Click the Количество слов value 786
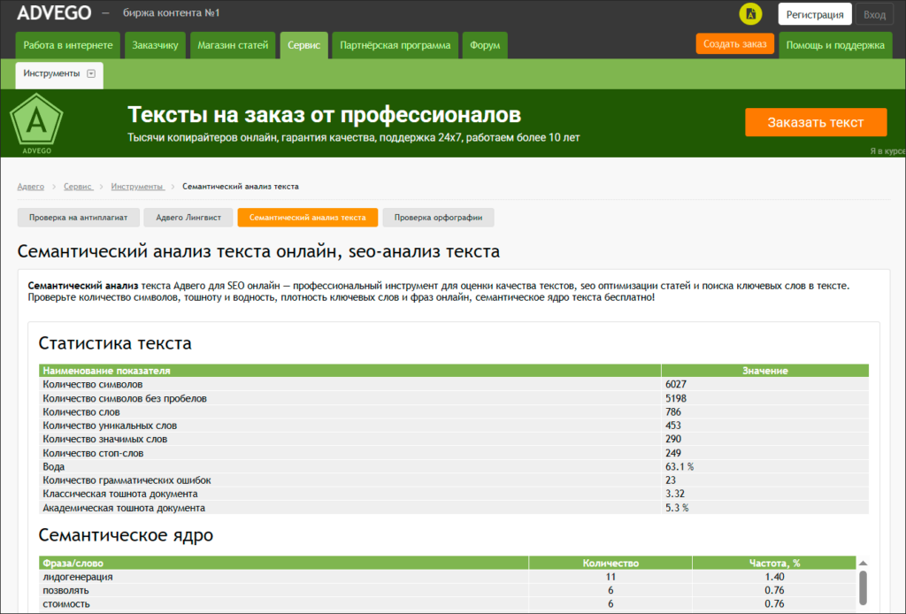Viewport: 906px width, 614px height. (x=673, y=411)
